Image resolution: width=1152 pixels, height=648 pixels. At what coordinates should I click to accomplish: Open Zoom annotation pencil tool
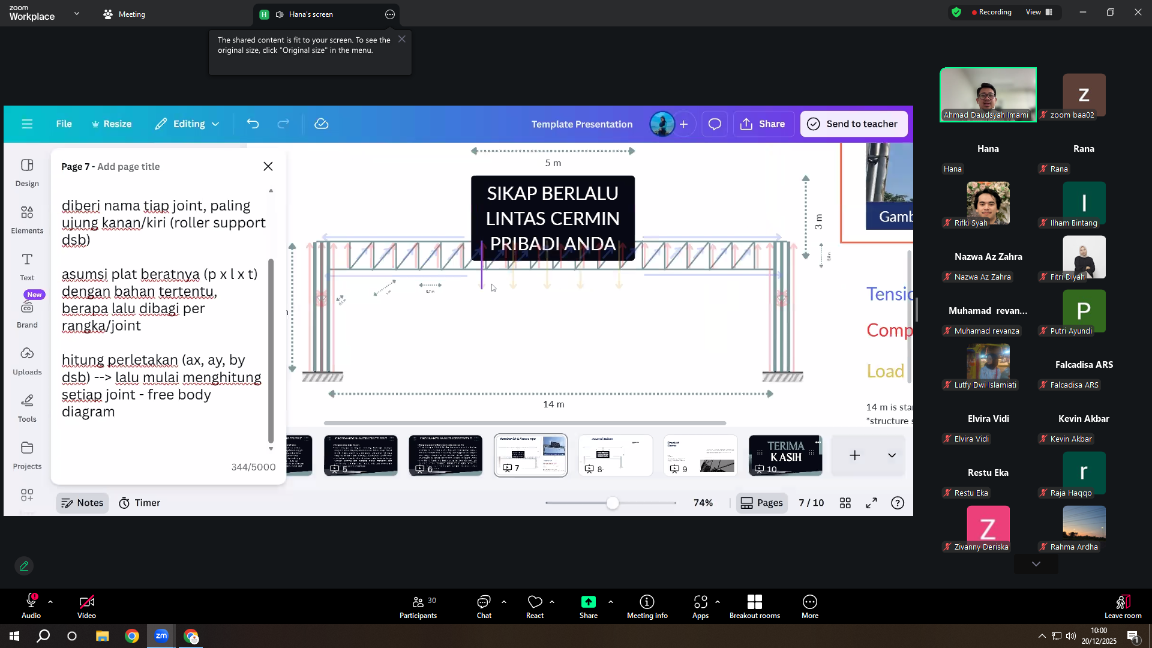(x=24, y=566)
